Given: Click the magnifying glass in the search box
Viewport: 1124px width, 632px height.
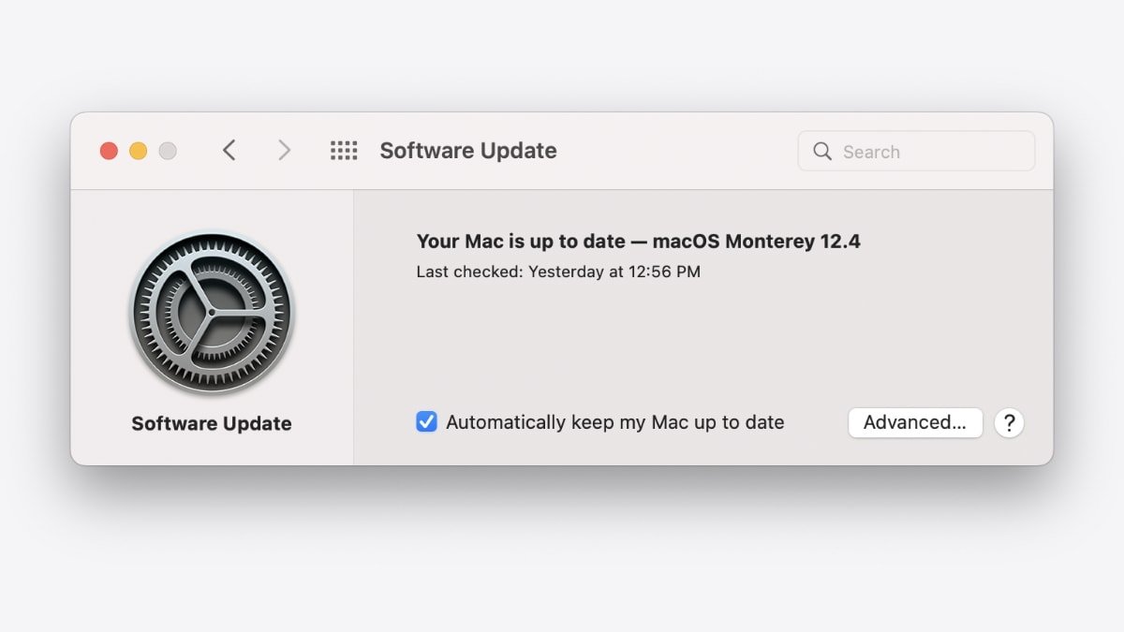Looking at the screenshot, I should pos(822,151).
